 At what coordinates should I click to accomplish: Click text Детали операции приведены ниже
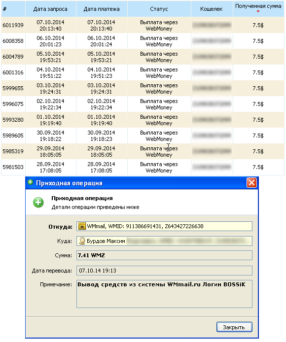[95, 207]
